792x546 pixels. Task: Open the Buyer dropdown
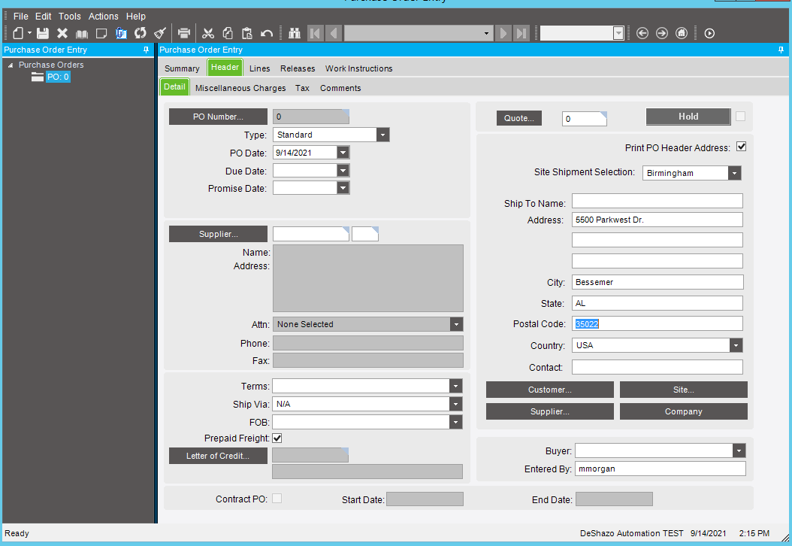tap(739, 450)
